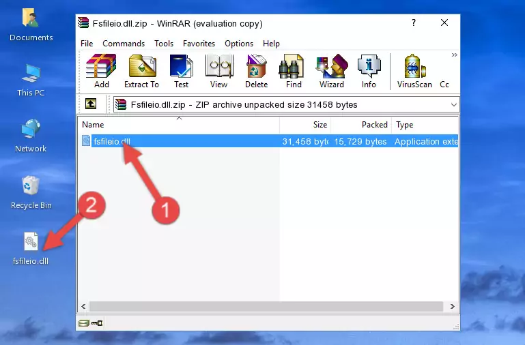Click the WinRAR title bar app icon

pyautogui.click(x=83, y=23)
